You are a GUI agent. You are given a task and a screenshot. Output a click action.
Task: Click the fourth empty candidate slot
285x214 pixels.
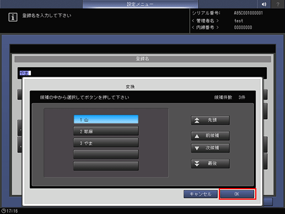106,154
